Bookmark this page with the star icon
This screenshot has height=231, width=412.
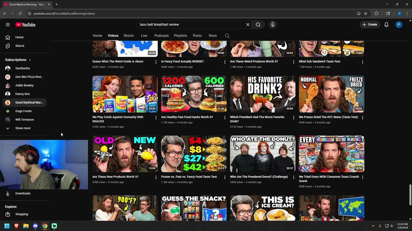pyautogui.click(x=366, y=13)
